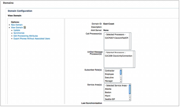Open Edit Provisioning Attributes
180x107 pixels.
[x=26, y=36]
